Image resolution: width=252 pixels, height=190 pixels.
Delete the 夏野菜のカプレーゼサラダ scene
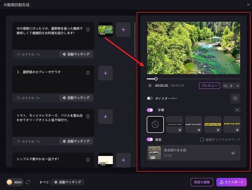88,73
